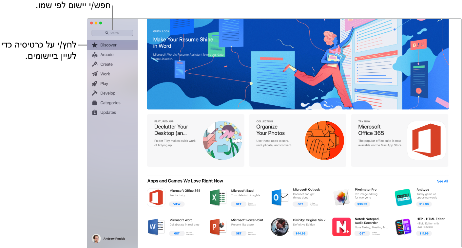Image resolution: width=462 pixels, height=248 pixels.
Task: Click GET for Microsoft PowerPoint
Action: 239,234
